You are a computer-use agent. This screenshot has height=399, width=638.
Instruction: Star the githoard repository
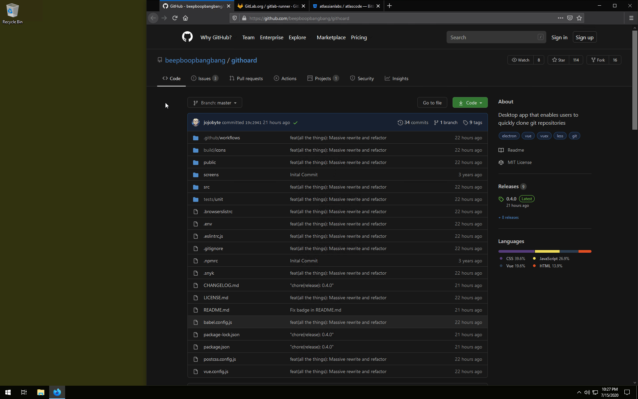pos(559,60)
